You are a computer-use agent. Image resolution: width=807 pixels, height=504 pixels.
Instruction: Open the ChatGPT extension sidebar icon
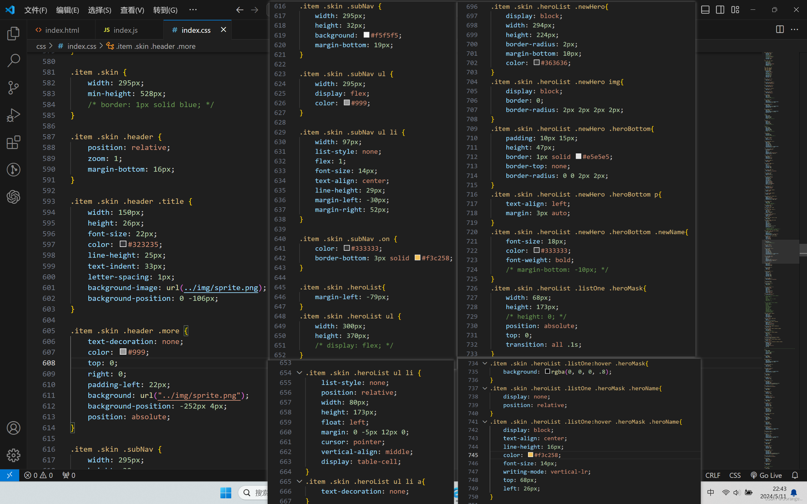pyautogui.click(x=13, y=197)
